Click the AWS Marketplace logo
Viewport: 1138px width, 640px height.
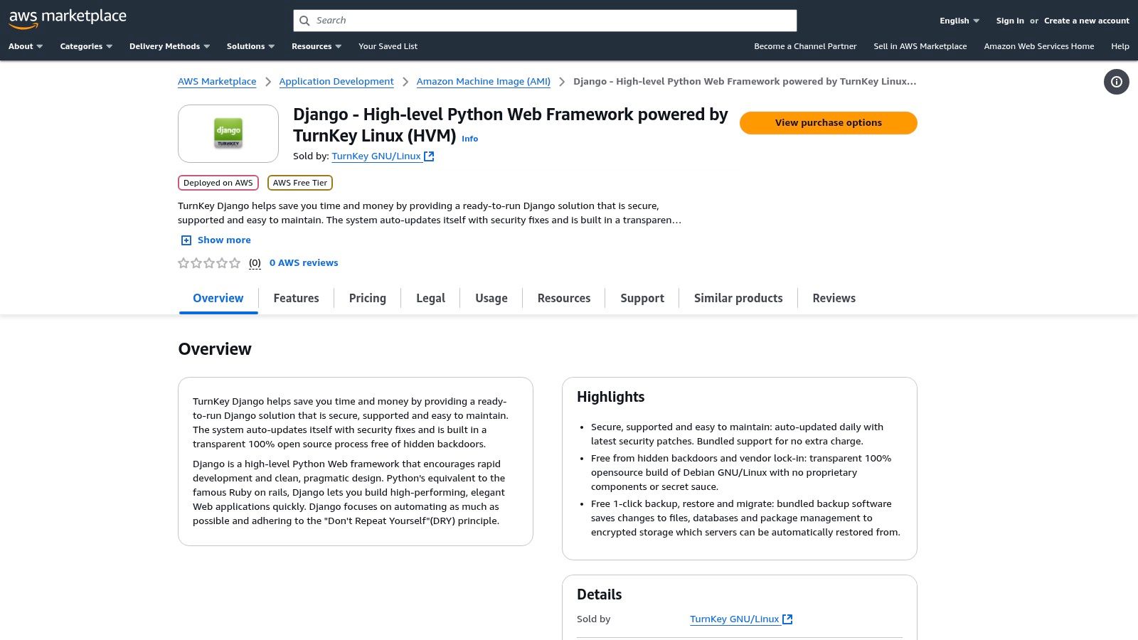click(68, 19)
